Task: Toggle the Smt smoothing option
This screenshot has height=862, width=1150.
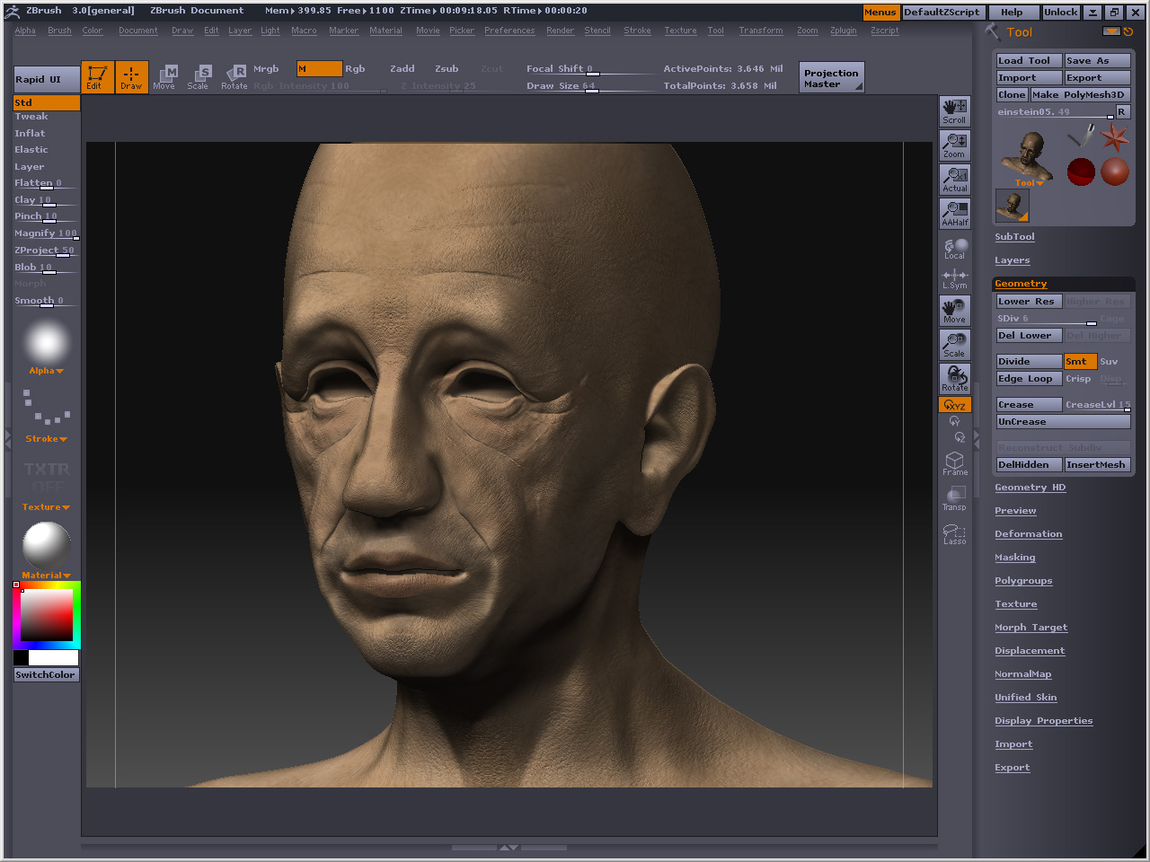Action: 1079,362
